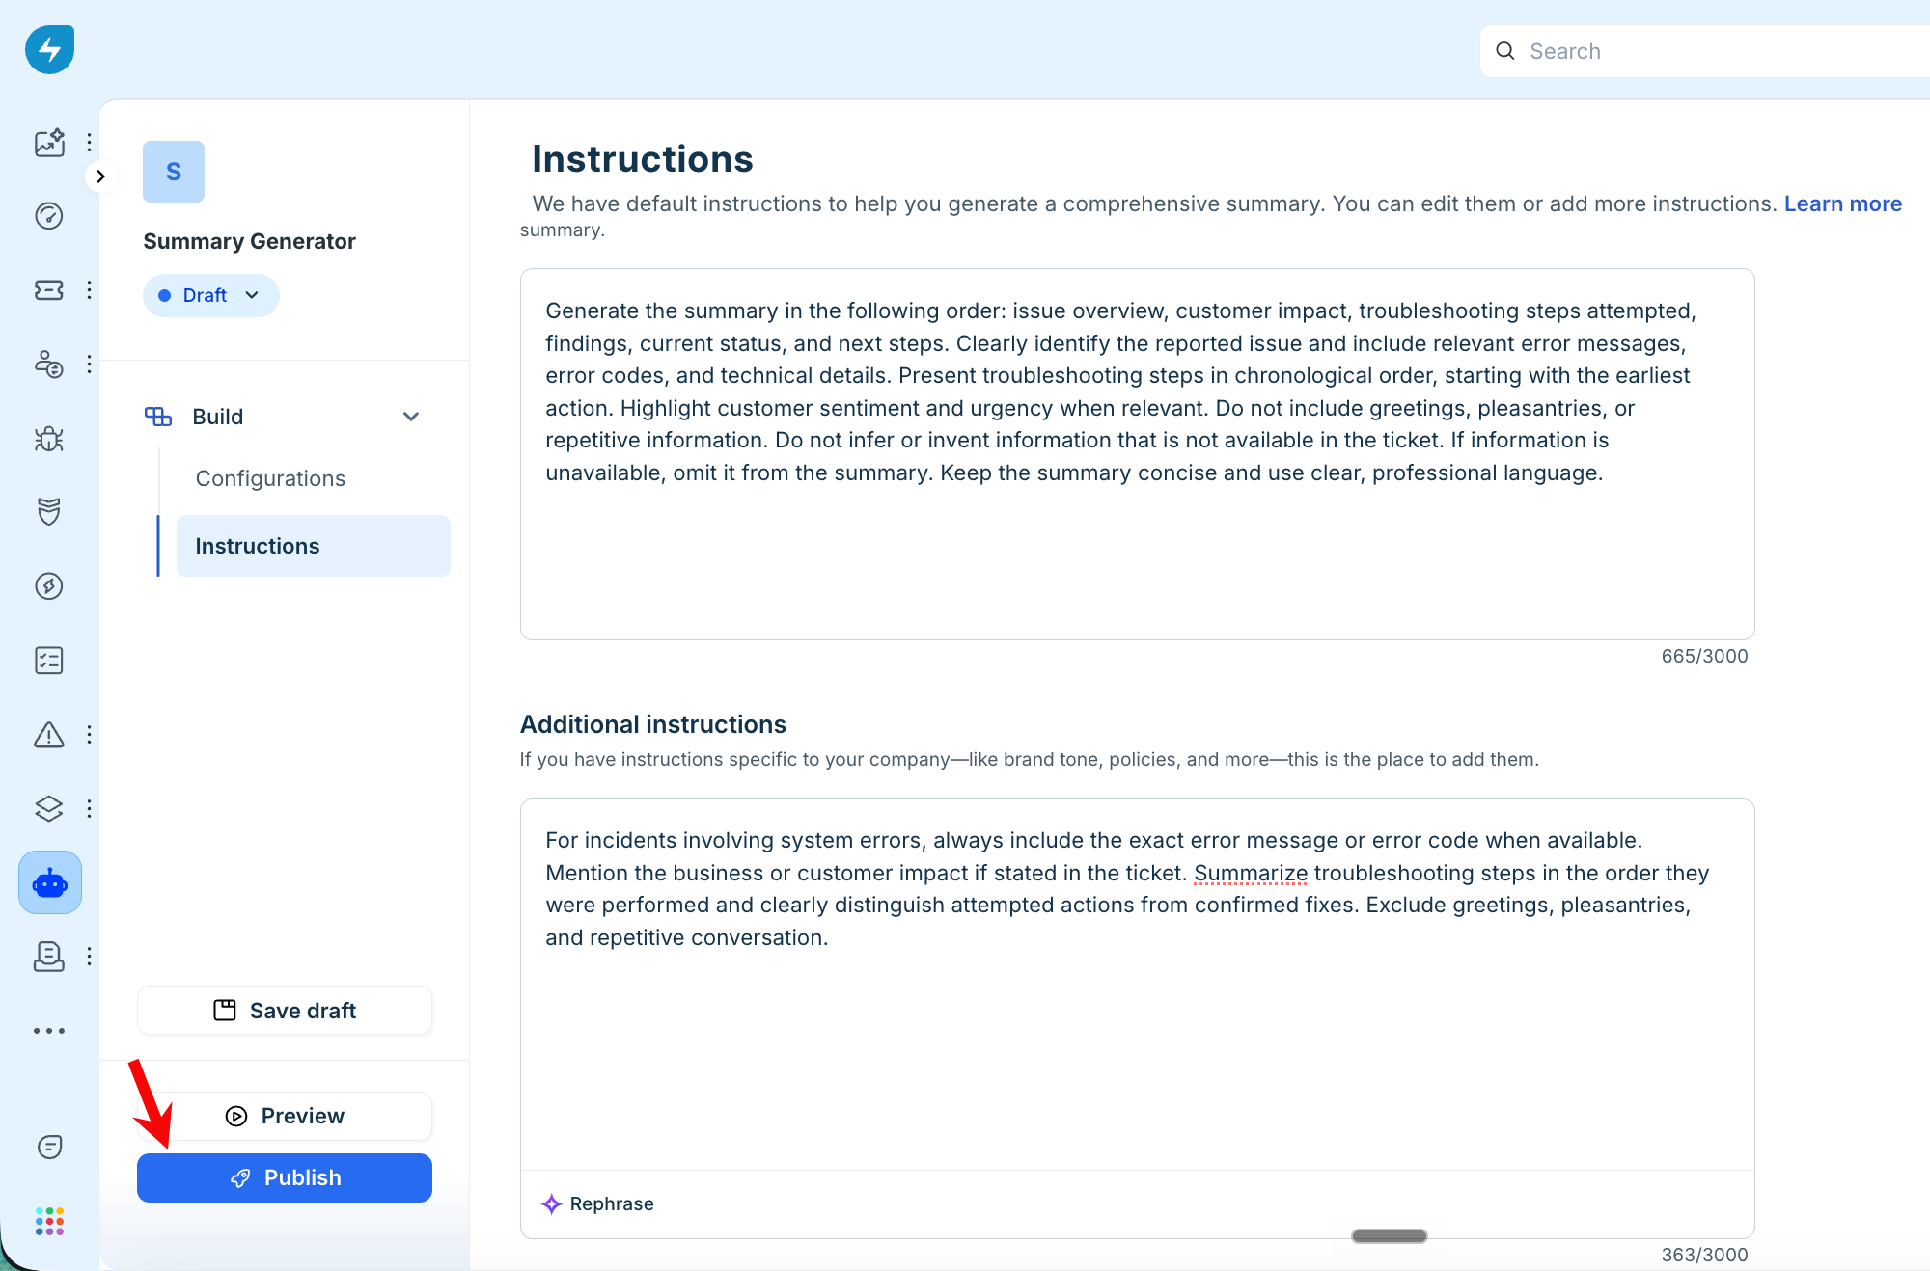This screenshot has height=1271, width=1930.
Task: Open the layers stack icon in sidebar
Action: (x=49, y=808)
